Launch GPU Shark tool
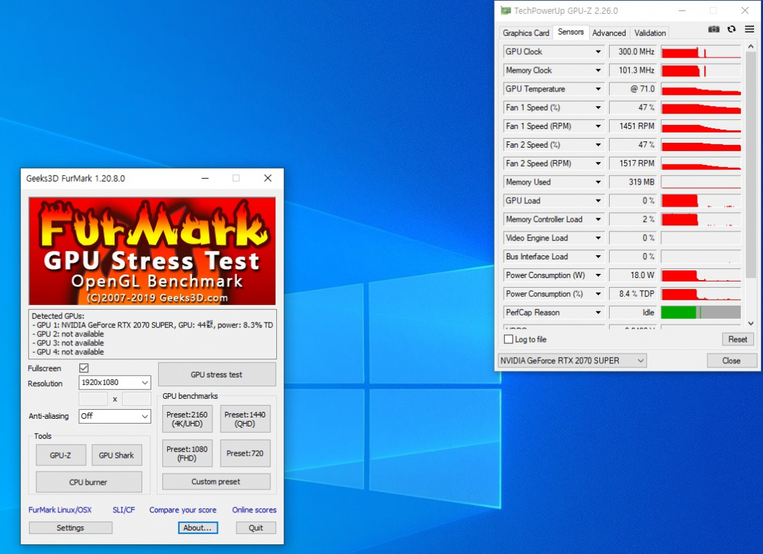 pos(117,456)
